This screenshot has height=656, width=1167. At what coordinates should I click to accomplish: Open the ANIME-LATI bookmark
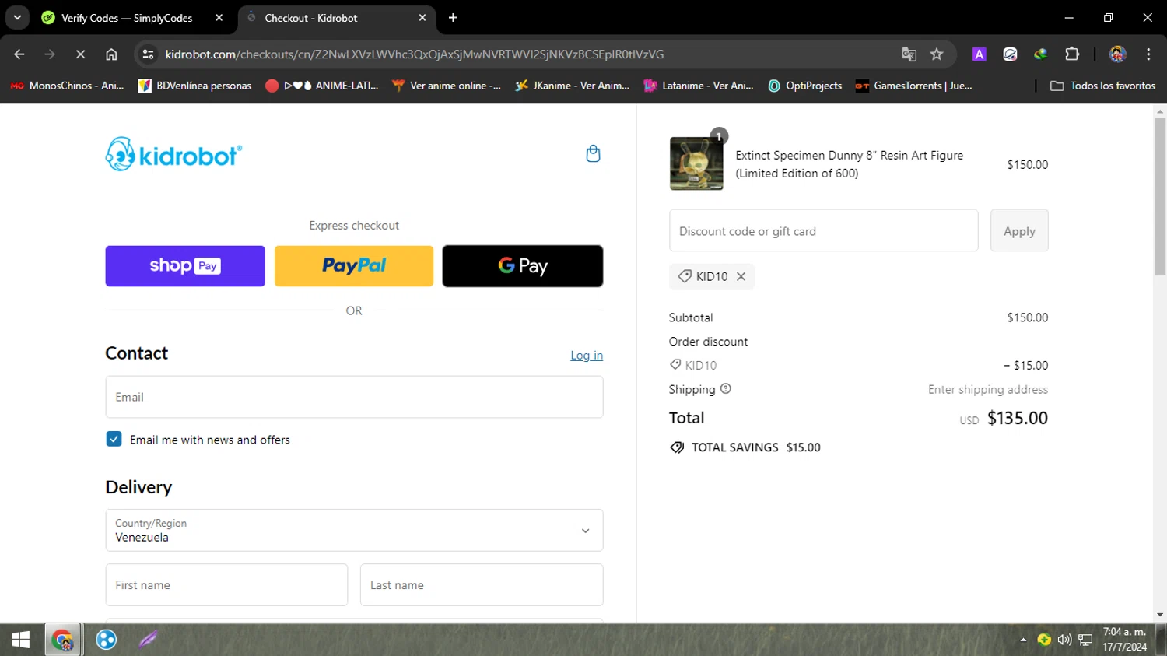point(322,86)
